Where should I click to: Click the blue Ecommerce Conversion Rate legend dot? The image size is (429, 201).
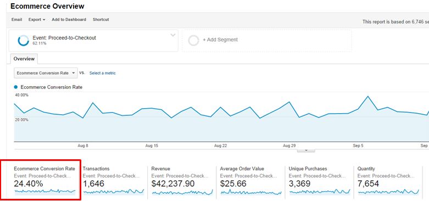(x=15, y=87)
